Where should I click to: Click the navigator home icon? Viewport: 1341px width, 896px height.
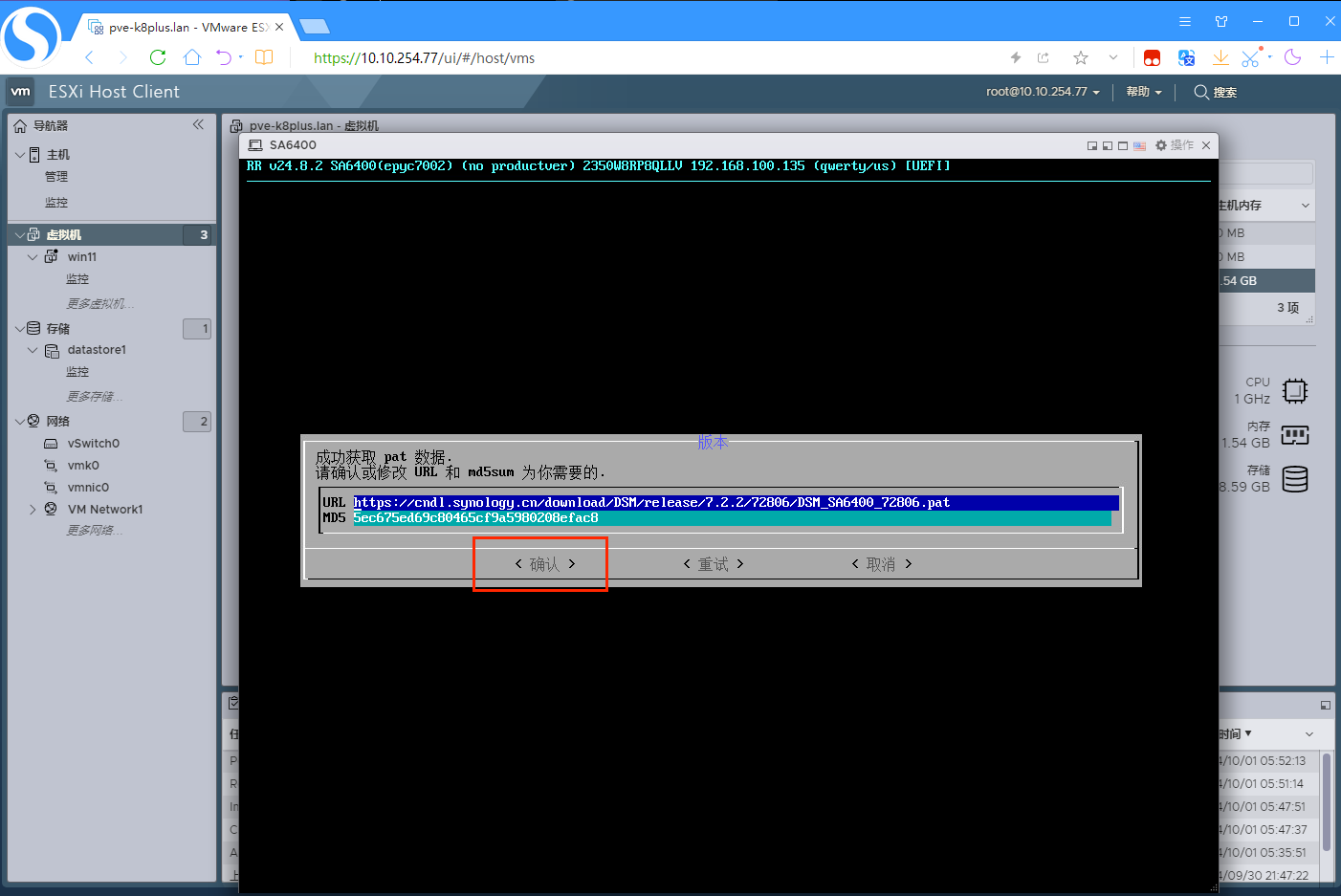20,125
